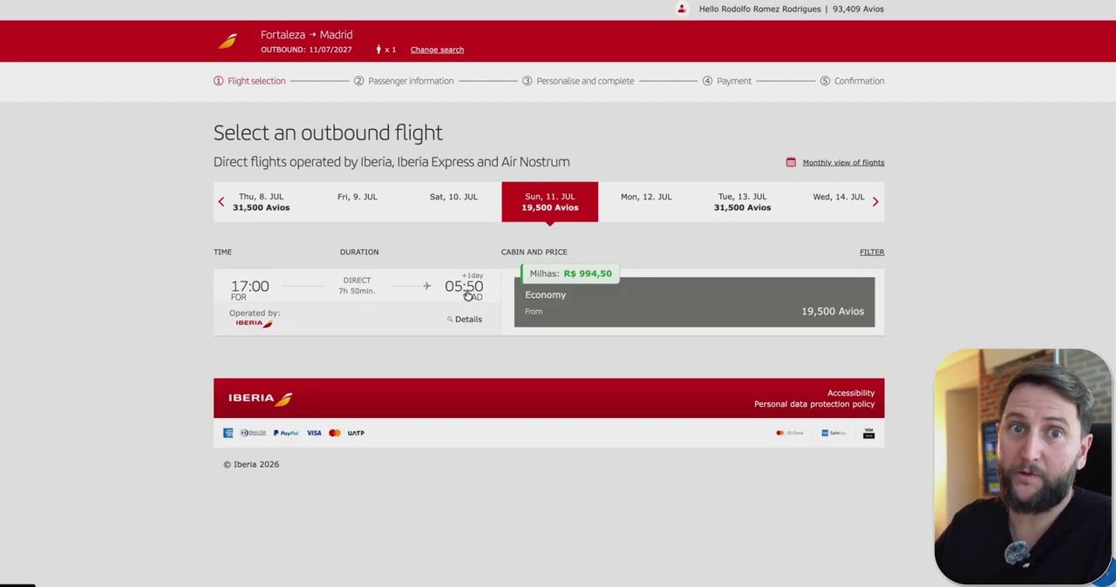Open the FILTER link

(x=872, y=252)
